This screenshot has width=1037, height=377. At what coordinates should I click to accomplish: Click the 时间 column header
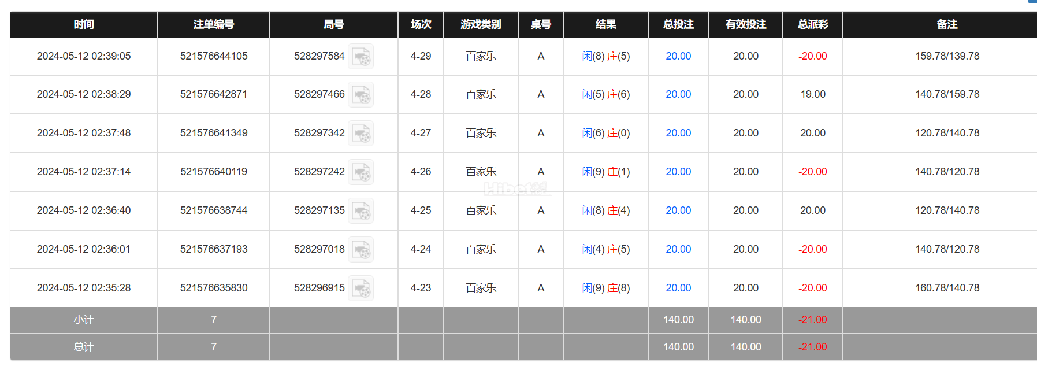[x=84, y=24]
